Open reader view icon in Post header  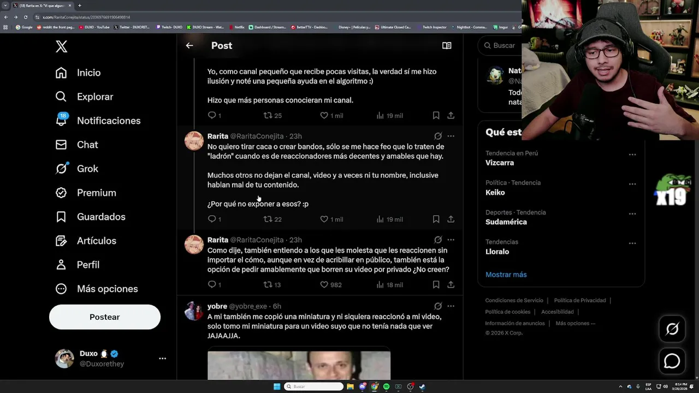click(x=447, y=46)
